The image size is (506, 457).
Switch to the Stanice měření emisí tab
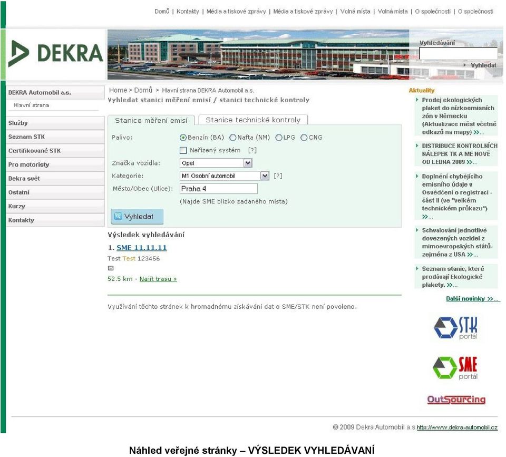(151, 120)
